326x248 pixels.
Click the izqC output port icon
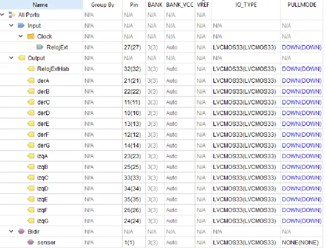(31, 177)
